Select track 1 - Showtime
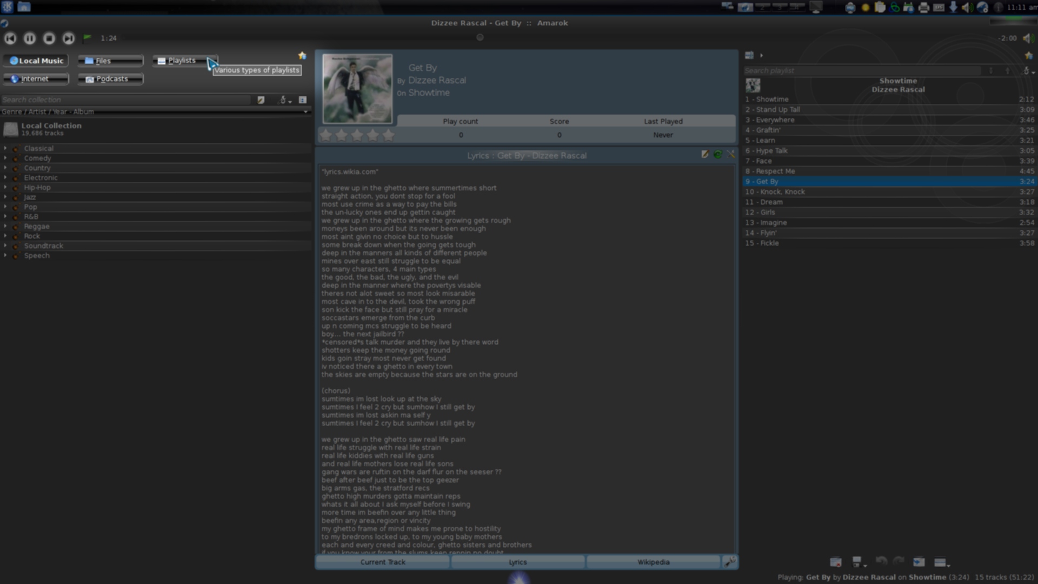Image resolution: width=1038 pixels, height=584 pixels. click(x=889, y=99)
